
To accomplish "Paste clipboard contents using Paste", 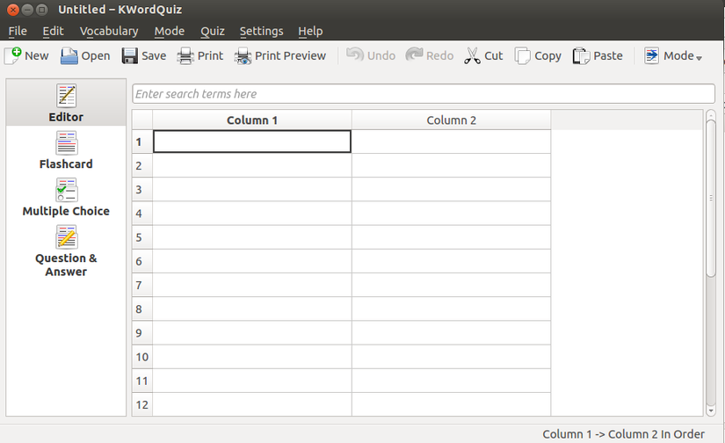I will (x=598, y=55).
